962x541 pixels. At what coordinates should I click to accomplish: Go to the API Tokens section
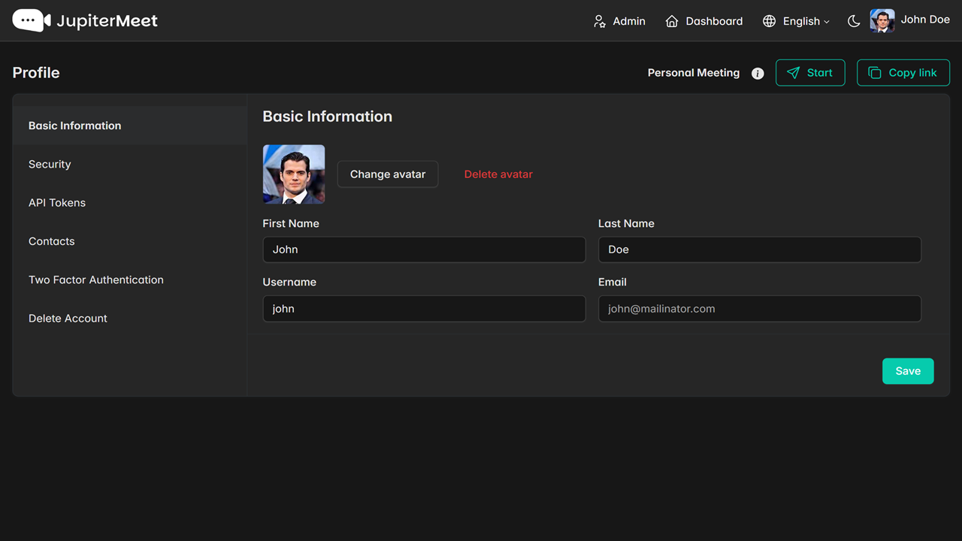pos(57,203)
